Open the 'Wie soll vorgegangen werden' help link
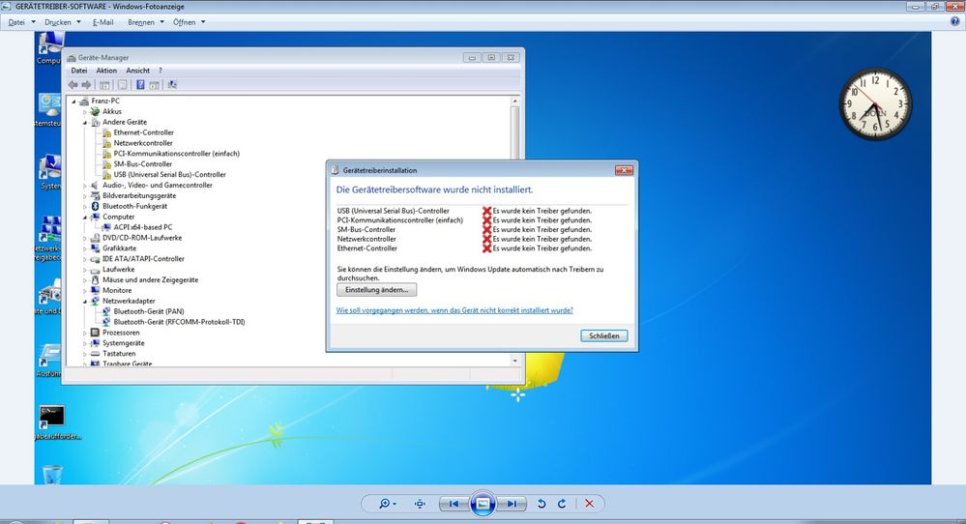This screenshot has height=524, width=966. point(454,310)
